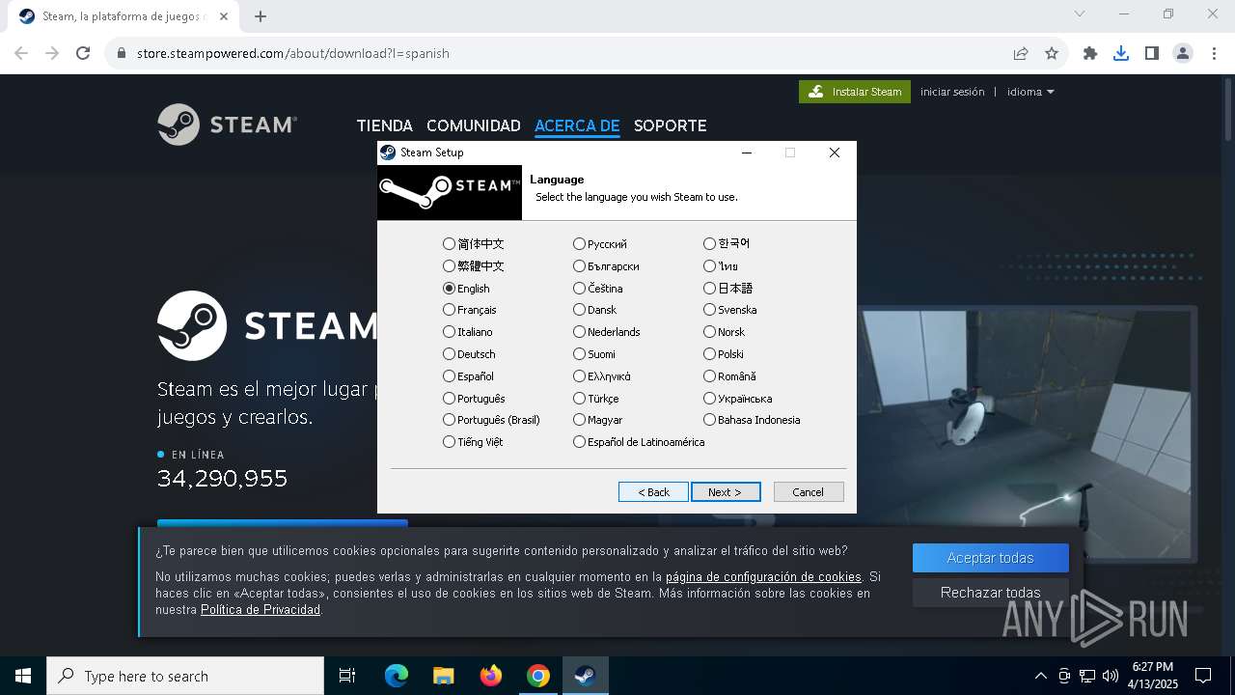Open Firefox from the taskbar

coord(491,676)
